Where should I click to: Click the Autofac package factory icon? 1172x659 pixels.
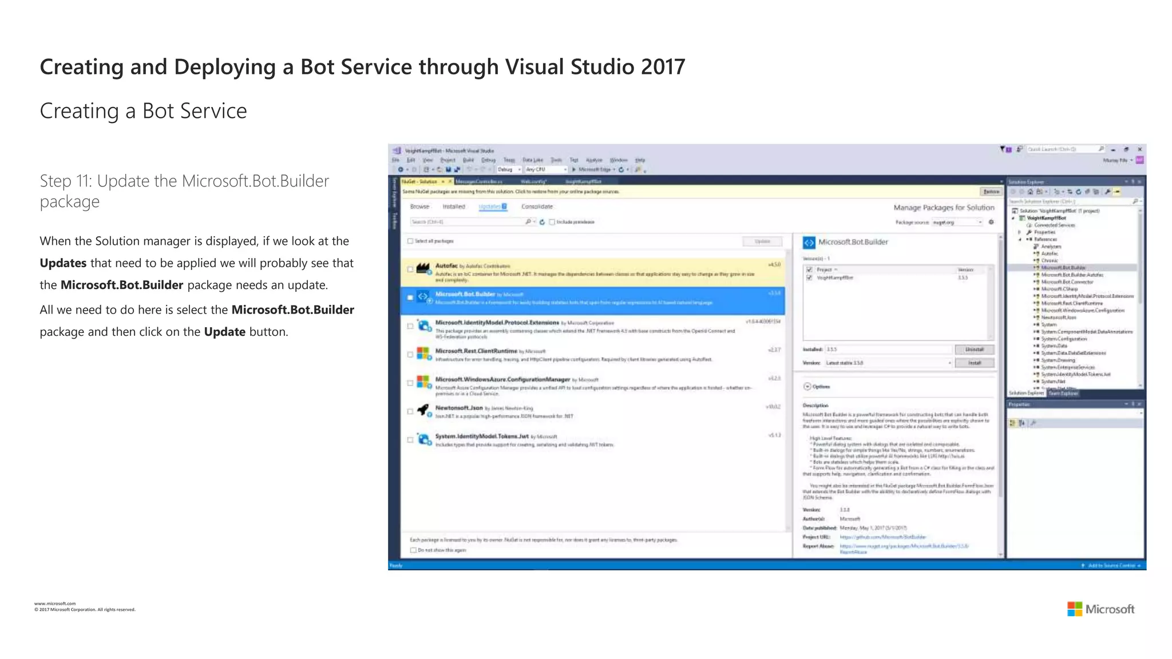423,268
